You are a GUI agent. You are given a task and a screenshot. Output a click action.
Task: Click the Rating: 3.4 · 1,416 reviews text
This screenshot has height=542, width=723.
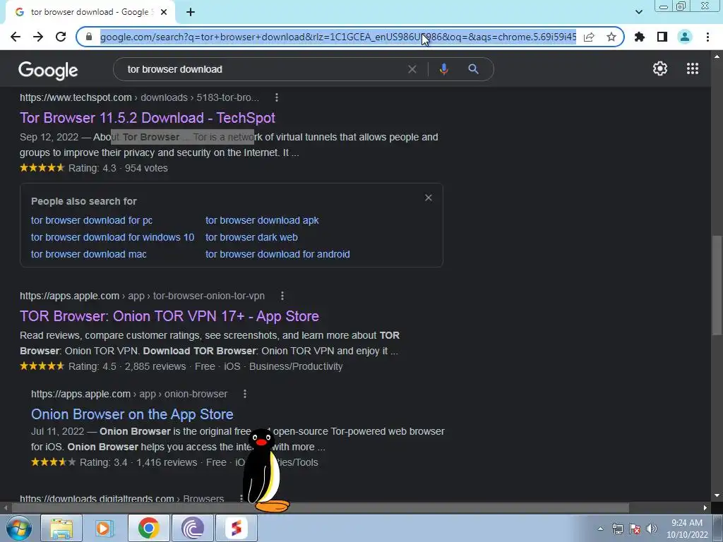point(138,462)
